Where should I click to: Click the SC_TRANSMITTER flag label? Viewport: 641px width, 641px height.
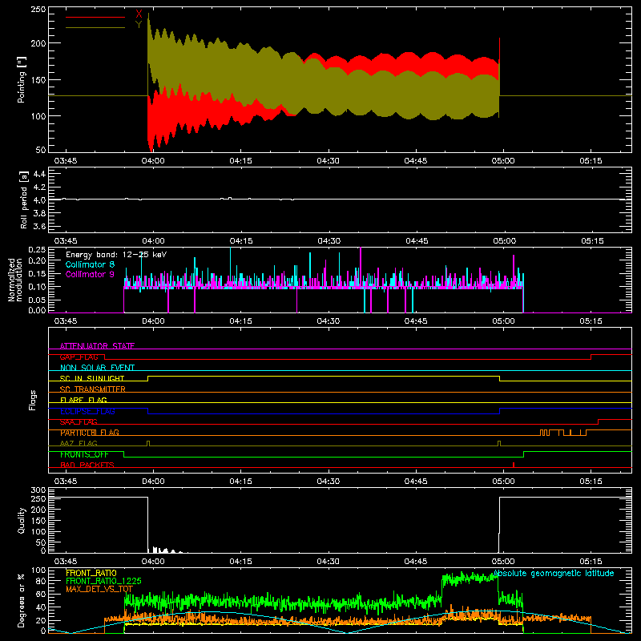tap(93, 389)
